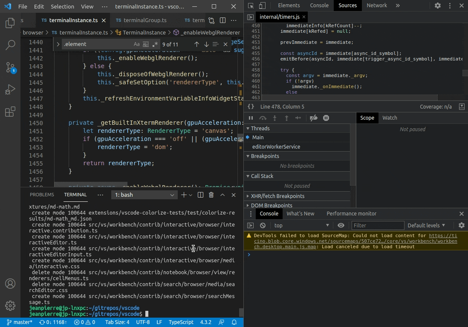Open the Default levels dropdown
468x327 pixels.
coord(426,225)
